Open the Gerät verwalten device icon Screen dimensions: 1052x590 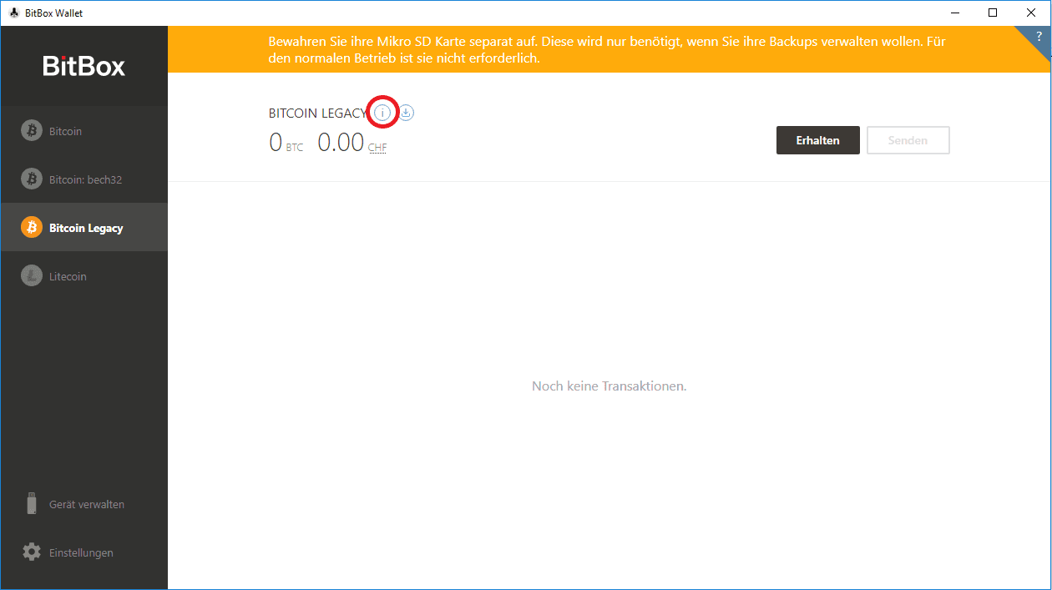coord(31,503)
